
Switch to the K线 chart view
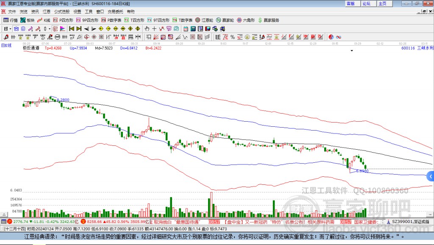click(44, 20)
